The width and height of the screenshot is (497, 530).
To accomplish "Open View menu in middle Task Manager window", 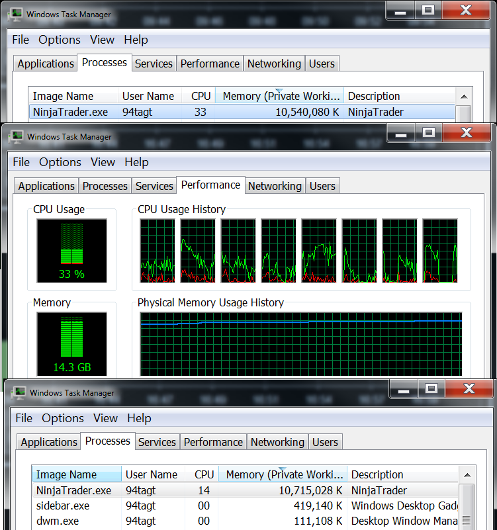I will click(x=103, y=162).
